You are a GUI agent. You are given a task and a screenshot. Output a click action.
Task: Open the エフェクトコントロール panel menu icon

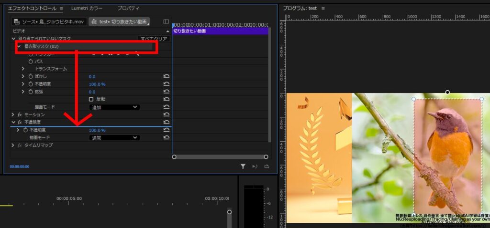click(x=61, y=9)
